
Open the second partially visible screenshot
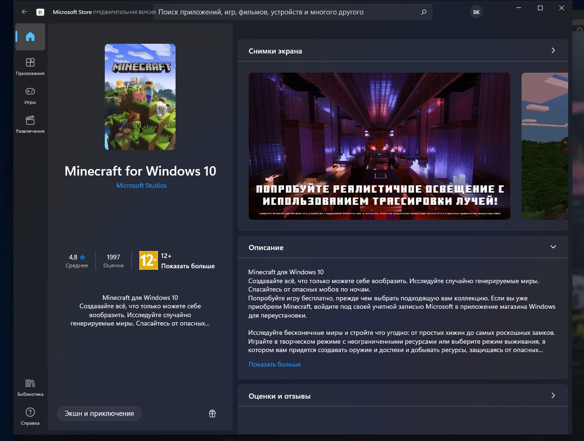coord(544,146)
